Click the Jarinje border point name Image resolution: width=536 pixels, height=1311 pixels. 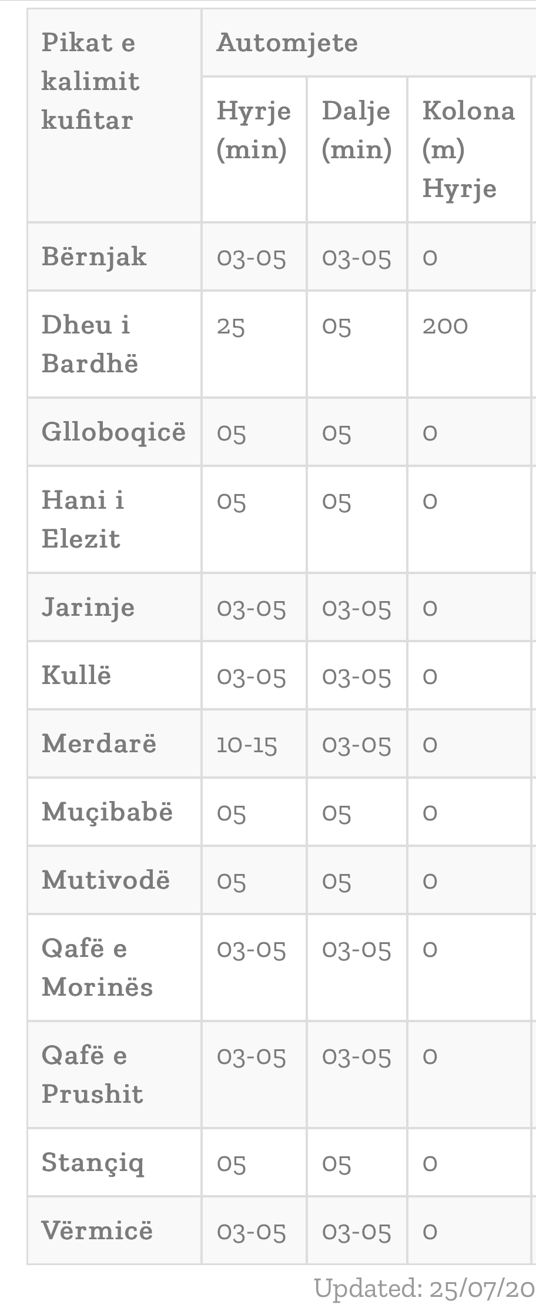(88, 608)
